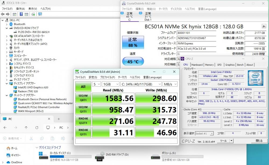Open 表示(V) menu in Device Manager

click(33, 9)
